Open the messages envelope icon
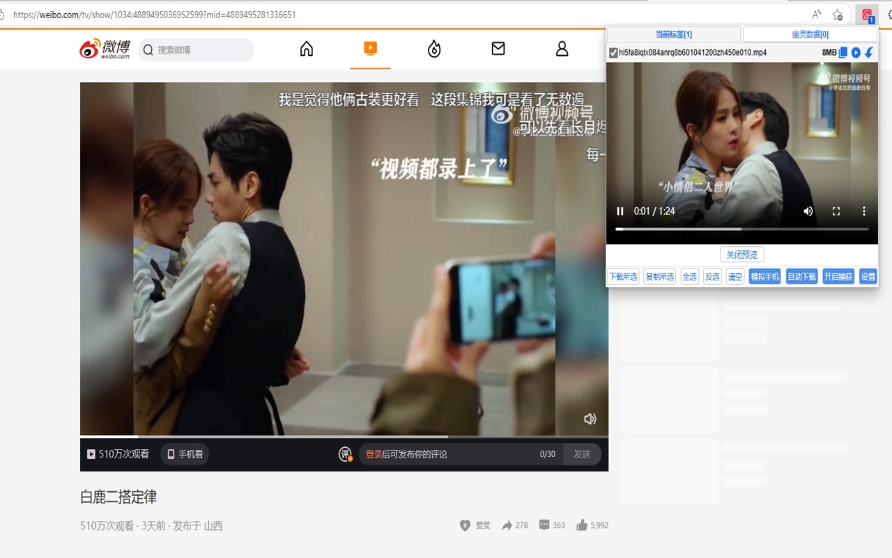Viewport: 892px width, 558px height. coord(498,48)
